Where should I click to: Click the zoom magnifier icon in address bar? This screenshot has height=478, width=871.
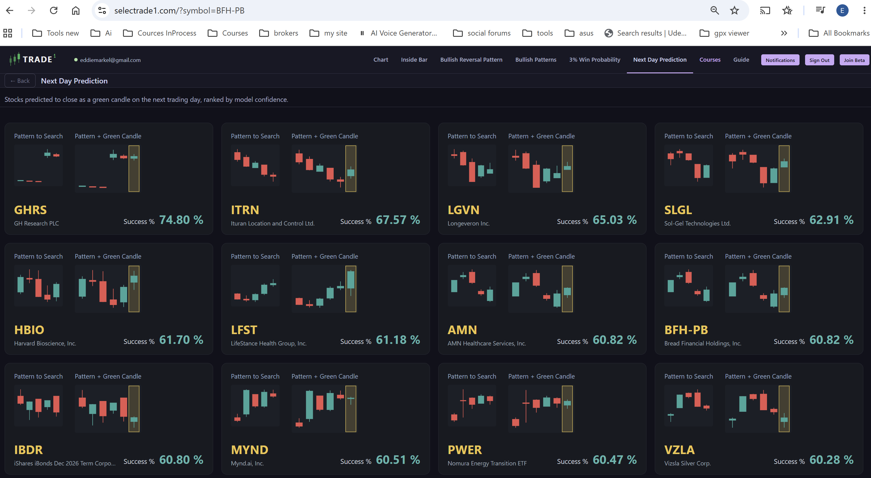(x=715, y=10)
